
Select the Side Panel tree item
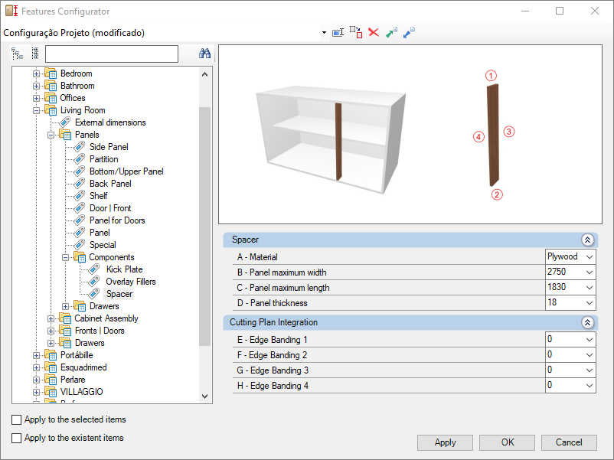tap(109, 147)
